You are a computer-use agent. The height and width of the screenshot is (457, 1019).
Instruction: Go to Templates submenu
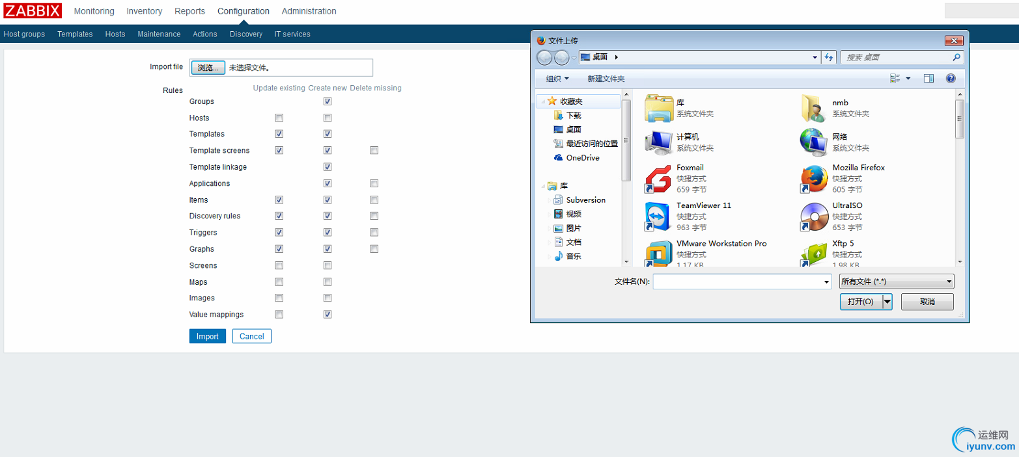pos(75,34)
